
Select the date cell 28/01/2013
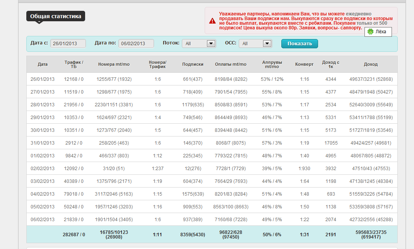click(x=43, y=105)
